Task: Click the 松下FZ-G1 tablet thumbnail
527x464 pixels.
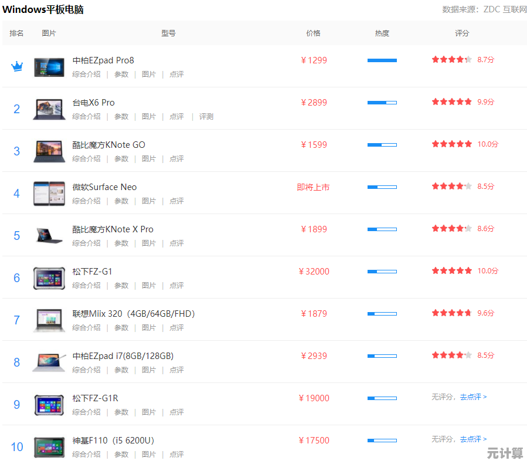Action: point(49,277)
